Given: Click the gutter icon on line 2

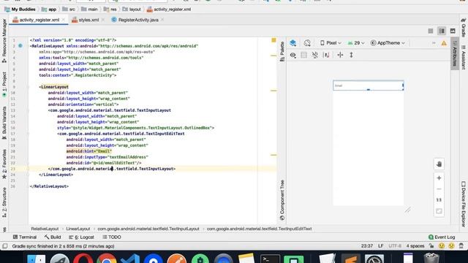Looking at the screenshot, I should [x=20, y=46].
